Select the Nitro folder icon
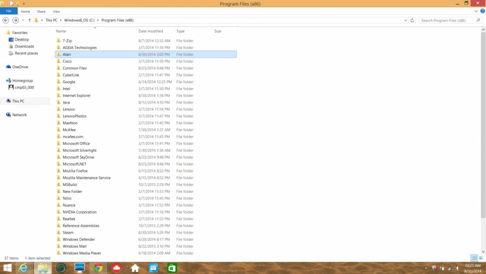 (59, 198)
